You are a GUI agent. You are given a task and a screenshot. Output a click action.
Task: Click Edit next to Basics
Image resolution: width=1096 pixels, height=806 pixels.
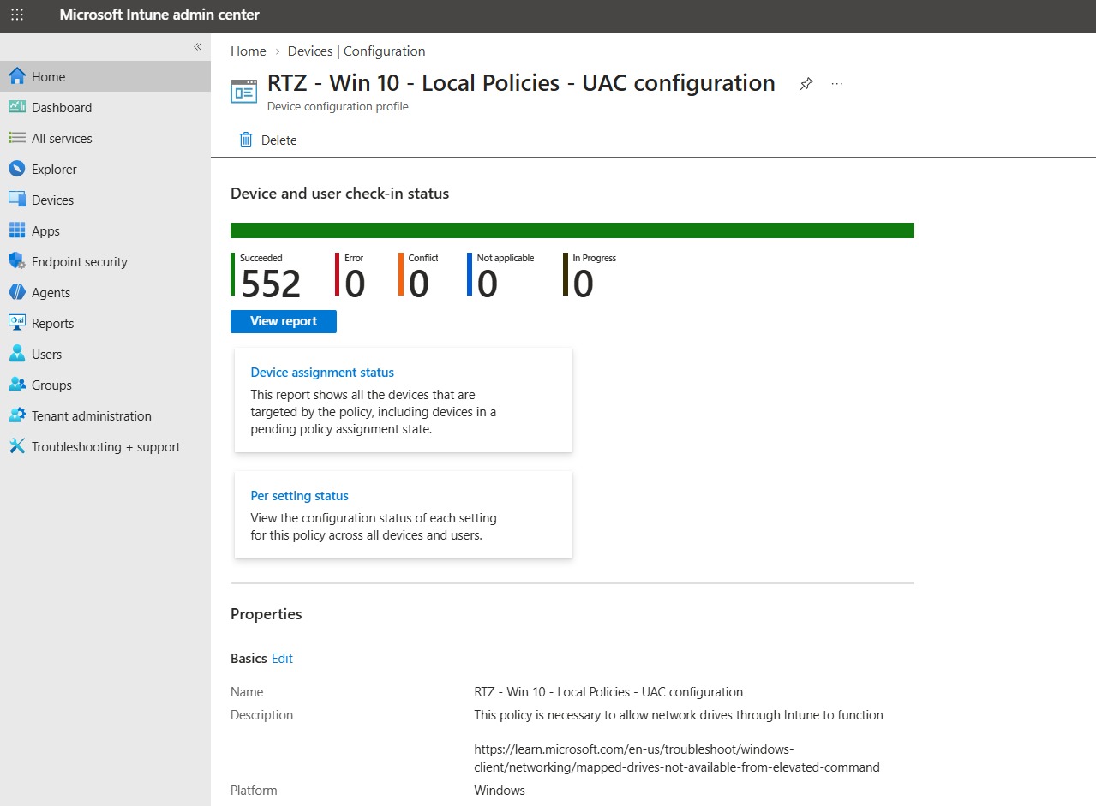point(282,659)
